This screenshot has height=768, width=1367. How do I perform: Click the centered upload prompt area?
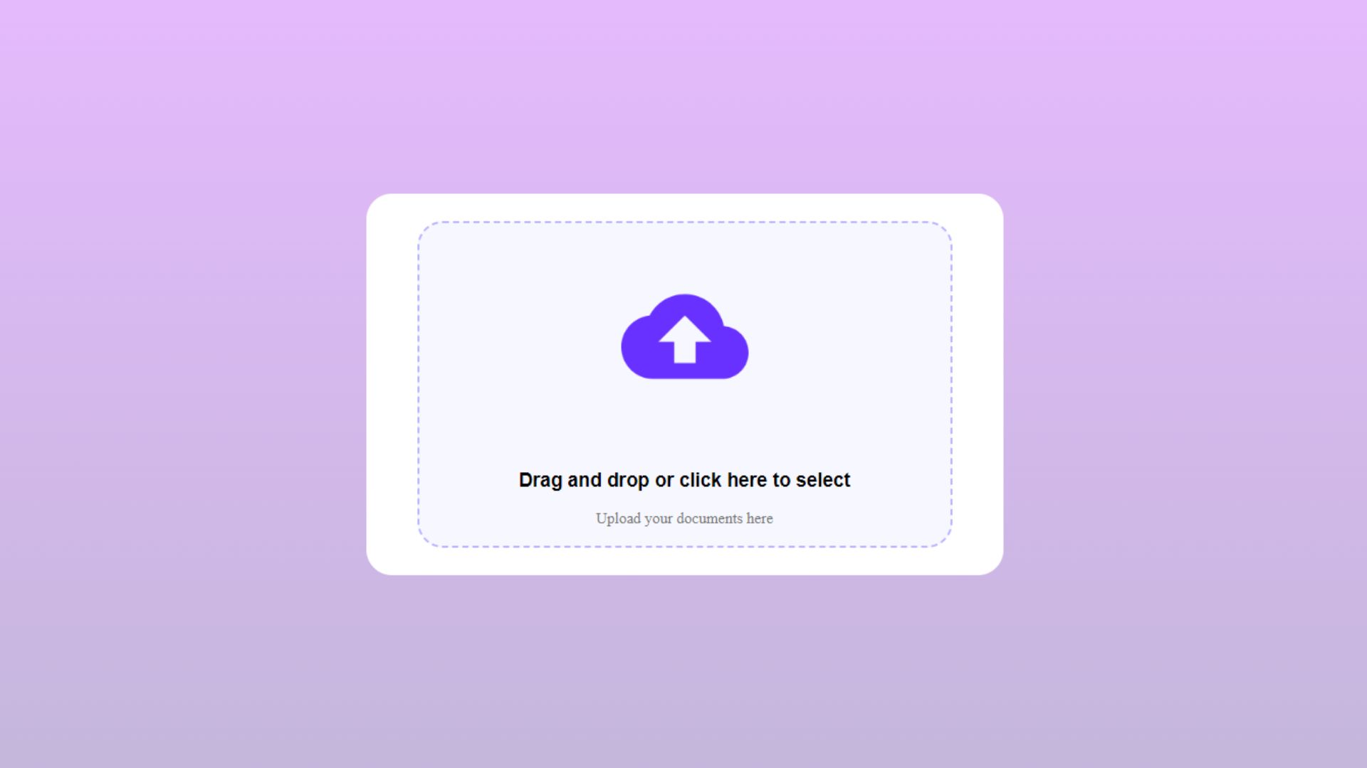[x=683, y=383]
